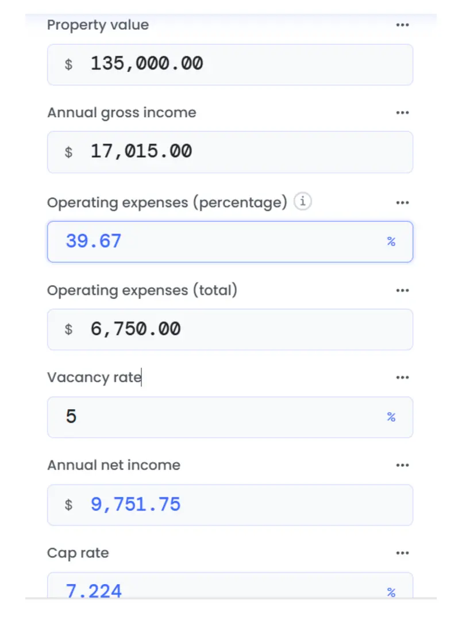The width and height of the screenshot is (462, 621).
Task: Open the Operating expenses (total) three-dot menu
Action: (x=402, y=290)
